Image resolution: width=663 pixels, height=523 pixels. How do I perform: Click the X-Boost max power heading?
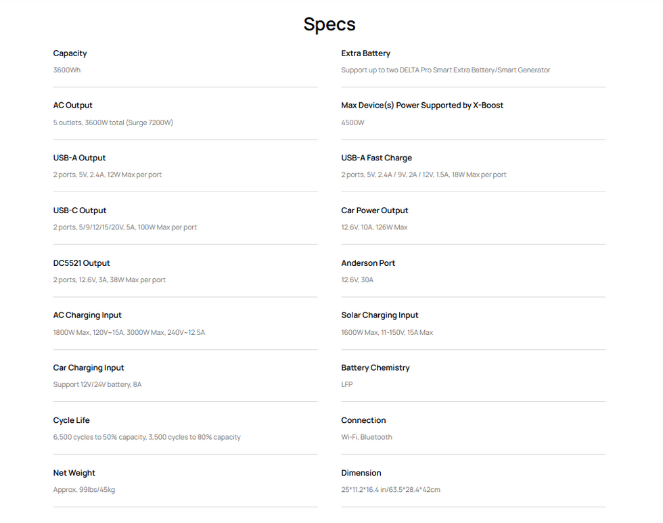[422, 106]
